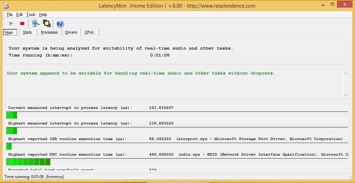The width and height of the screenshot is (355, 183).
Task: Click 'Highest reported DPC routine execution time' label
Action: pos(68,155)
